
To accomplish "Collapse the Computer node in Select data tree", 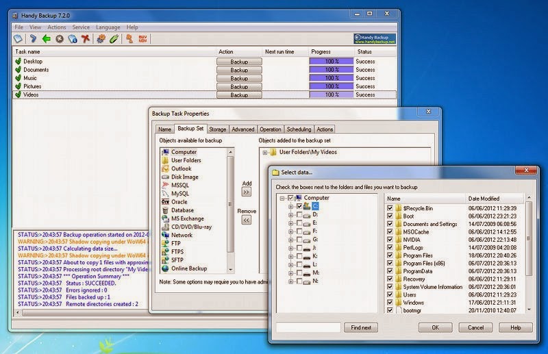I will tap(282, 198).
